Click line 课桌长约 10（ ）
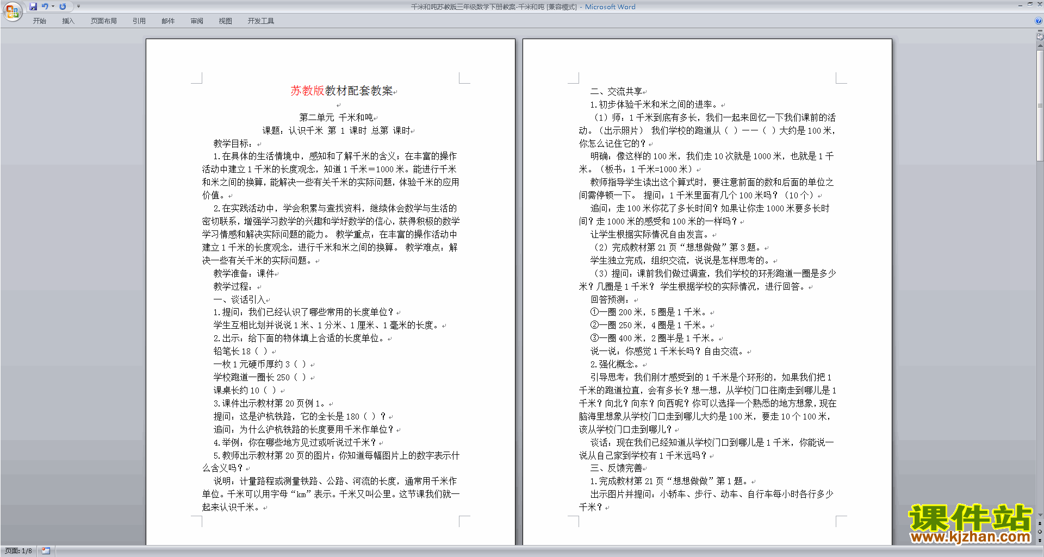 [x=245, y=390]
